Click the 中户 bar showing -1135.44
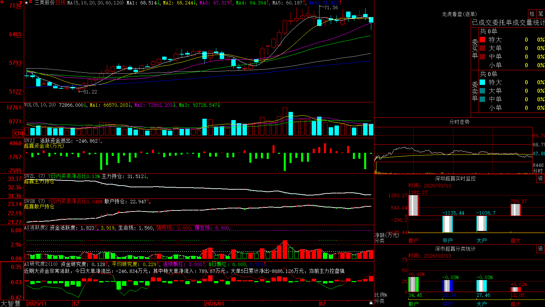This screenshot has height=307, width=545. click(x=448, y=224)
